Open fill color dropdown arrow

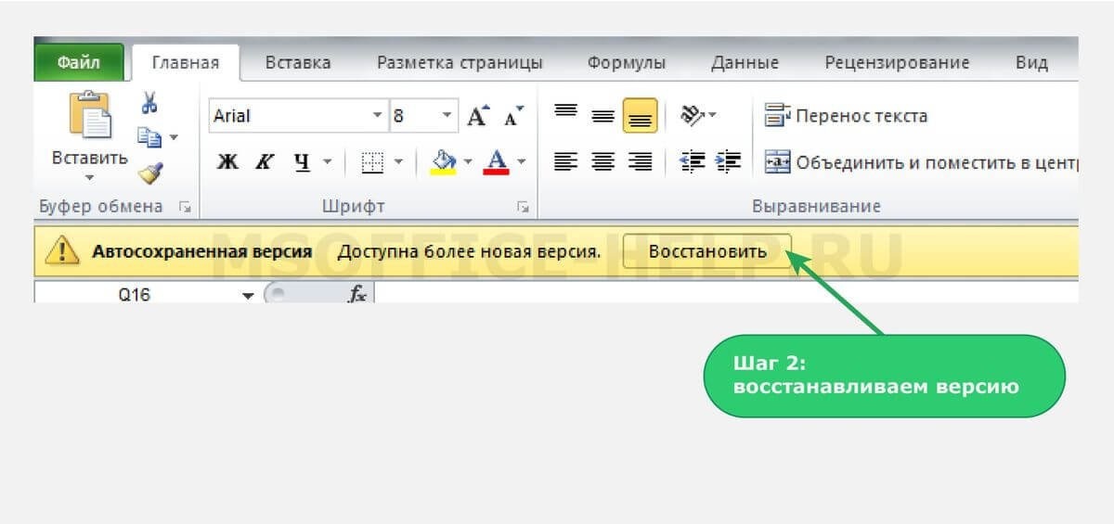[468, 162]
